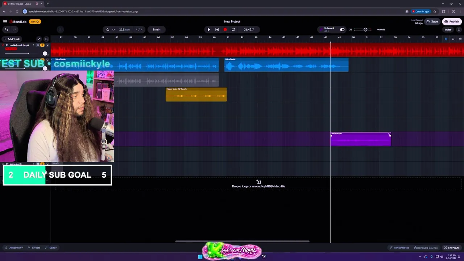Go back in browser
464x261 pixels.
pos(4,12)
